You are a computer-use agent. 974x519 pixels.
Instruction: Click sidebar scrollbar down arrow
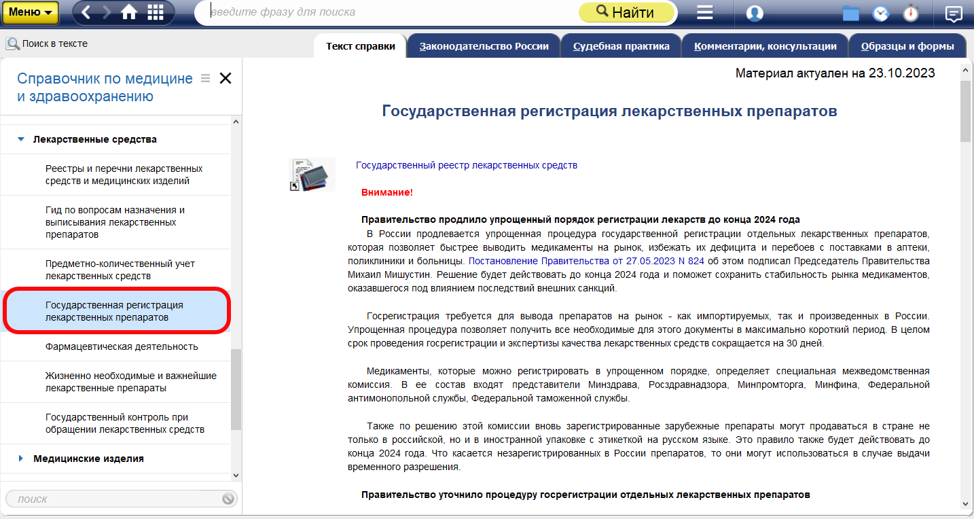tap(236, 475)
